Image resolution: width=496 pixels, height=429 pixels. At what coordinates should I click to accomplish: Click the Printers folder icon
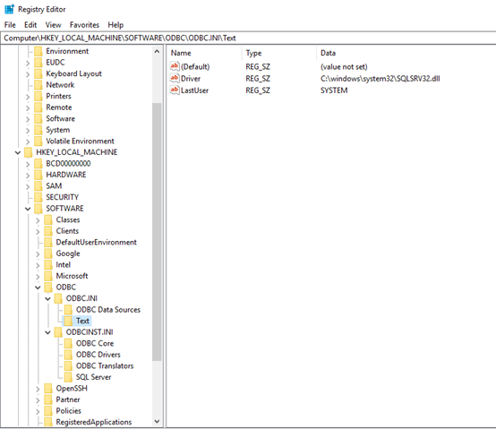(38, 96)
